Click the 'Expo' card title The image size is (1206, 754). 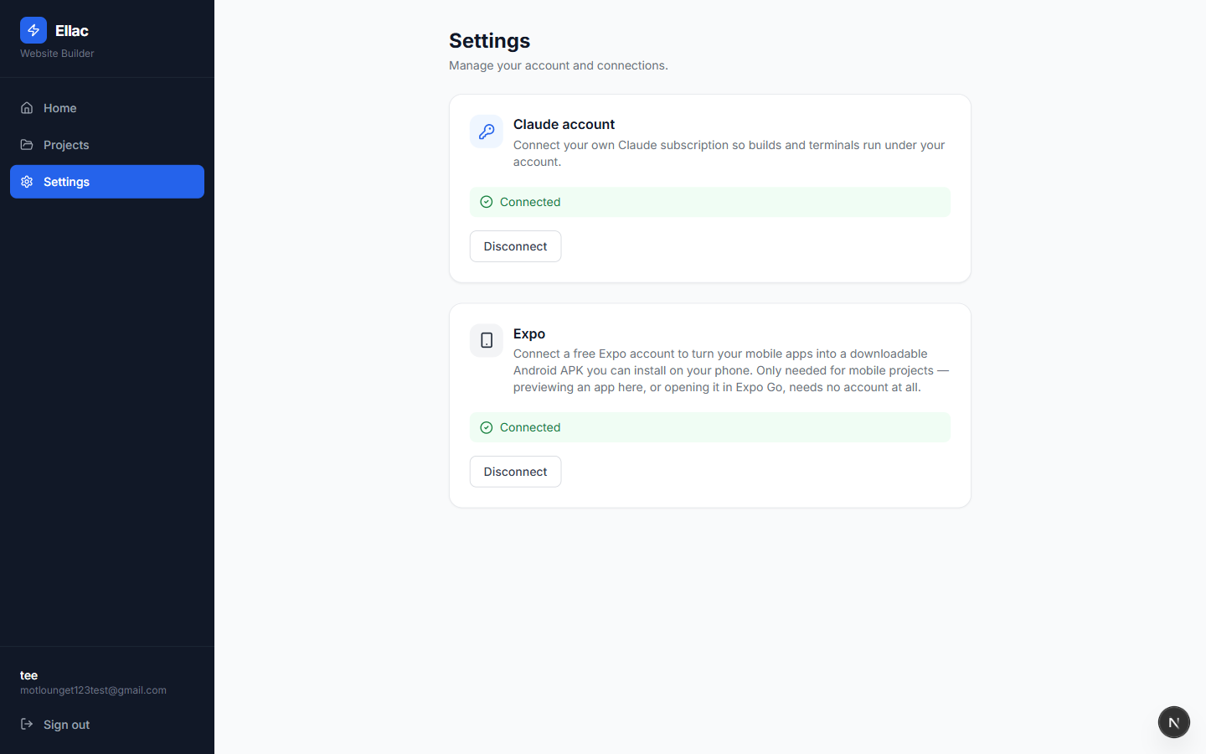click(x=529, y=333)
